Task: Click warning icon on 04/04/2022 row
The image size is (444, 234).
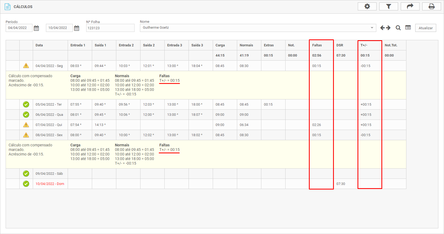Action: 26,66
